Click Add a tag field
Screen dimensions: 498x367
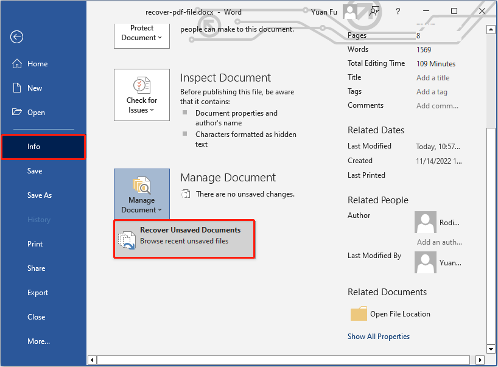432,92
